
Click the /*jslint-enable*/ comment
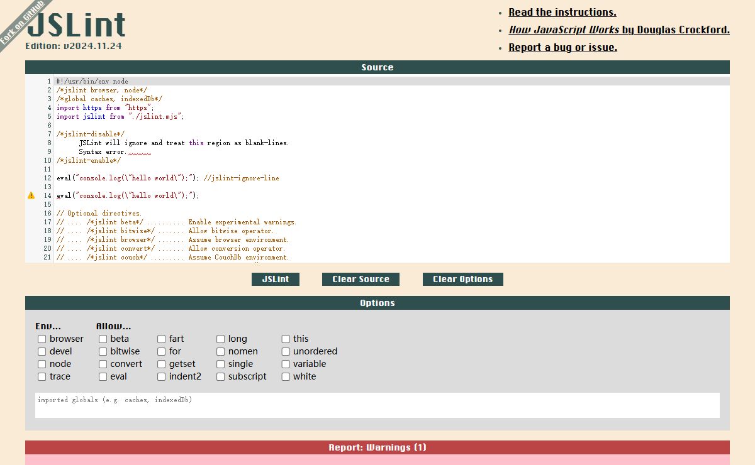tap(88, 160)
